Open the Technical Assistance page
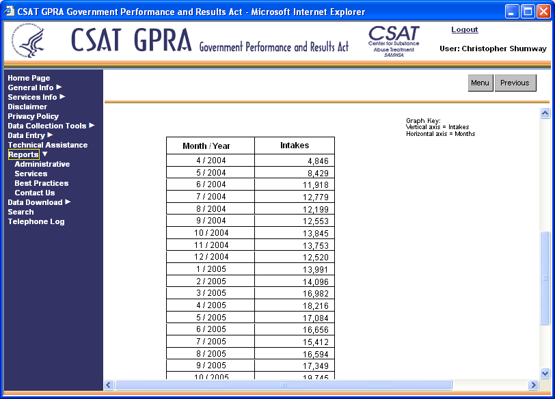555x399 pixels. (47, 145)
